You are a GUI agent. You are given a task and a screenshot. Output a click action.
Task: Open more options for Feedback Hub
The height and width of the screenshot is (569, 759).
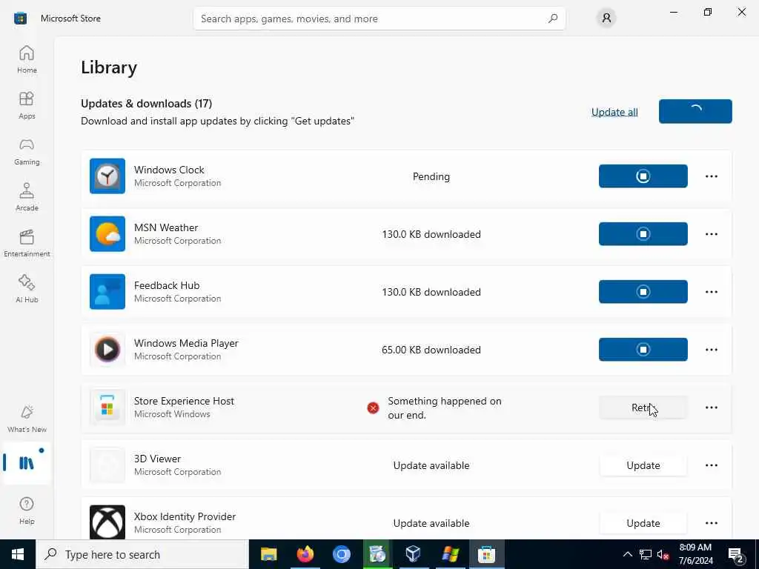(711, 292)
